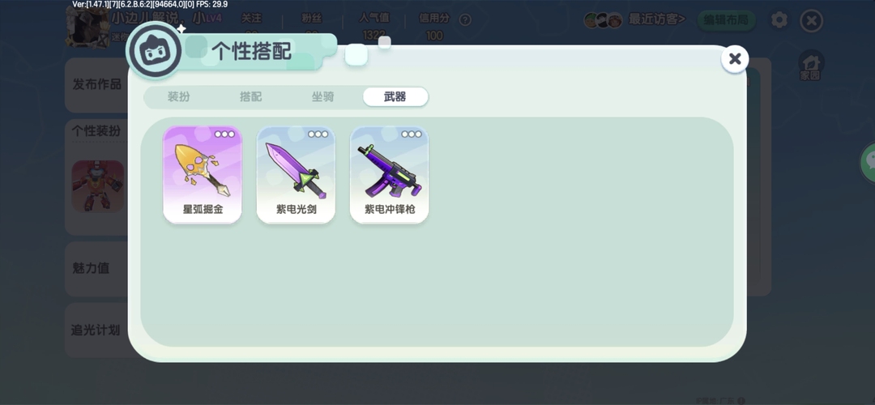The width and height of the screenshot is (875, 405).
Task: Open the 家园 home icon
Action: (x=810, y=66)
